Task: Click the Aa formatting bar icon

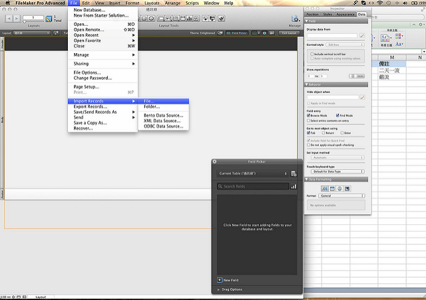Action: [x=272, y=33]
